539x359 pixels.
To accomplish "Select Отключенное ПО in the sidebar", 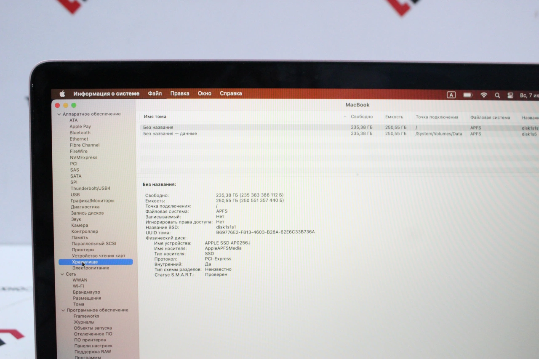I will [93, 334].
